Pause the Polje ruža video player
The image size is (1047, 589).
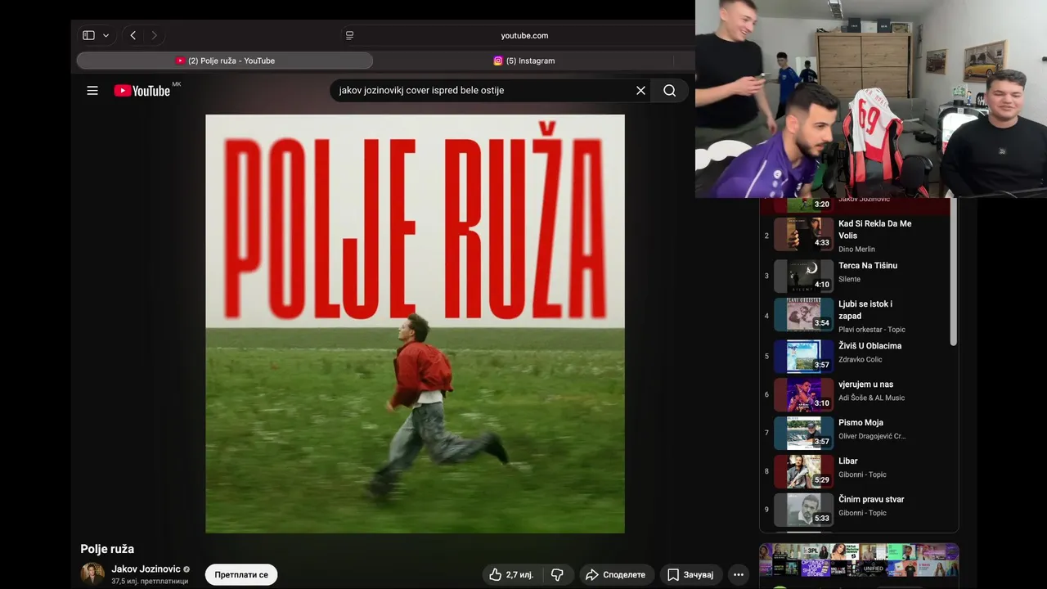415,324
